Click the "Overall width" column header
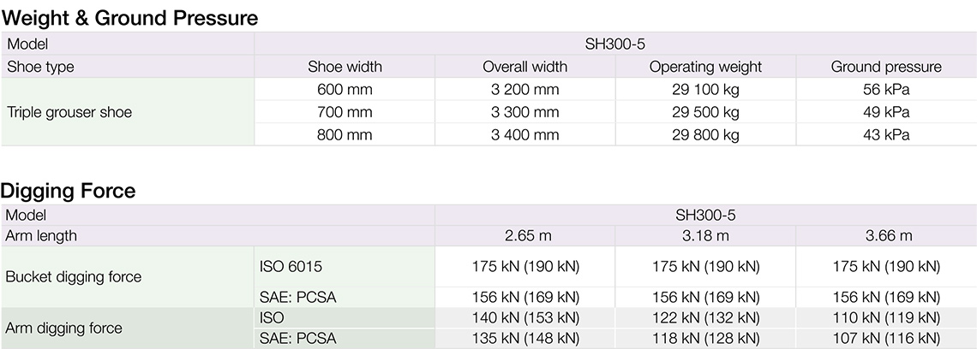The width and height of the screenshot is (977, 349). (524, 67)
